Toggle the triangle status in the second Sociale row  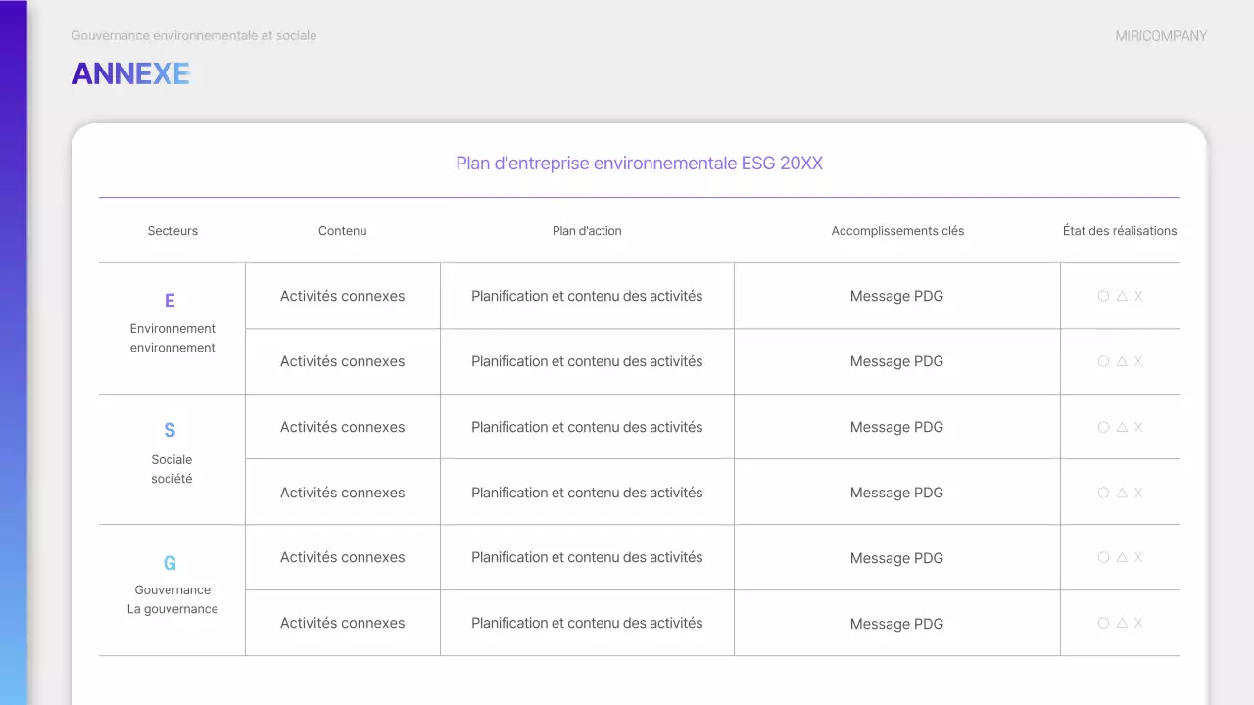(x=1121, y=493)
